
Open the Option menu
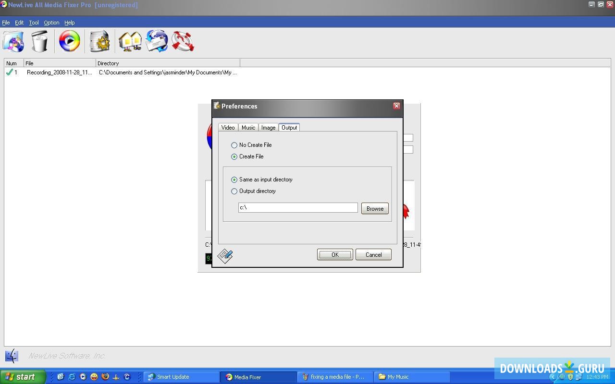coord(51,23)
